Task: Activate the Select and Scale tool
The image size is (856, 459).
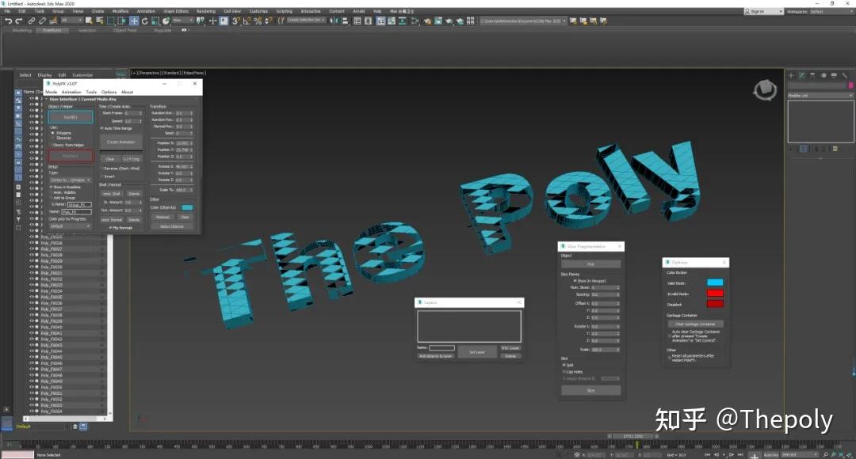Action: click(154, 20)
